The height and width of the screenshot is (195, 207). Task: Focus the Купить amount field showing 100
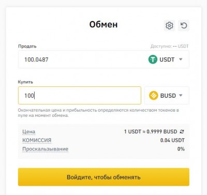(80, 96)
